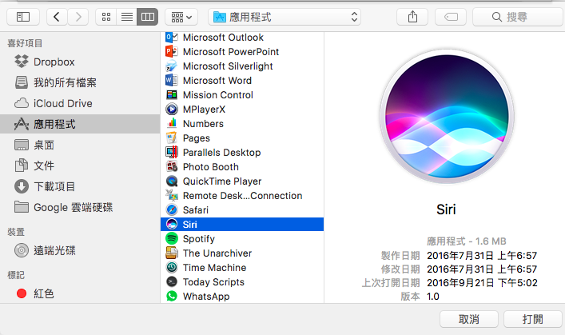Switch to column view
The width and height of the screenshot is (565, 335).
[x=148, y=17]
